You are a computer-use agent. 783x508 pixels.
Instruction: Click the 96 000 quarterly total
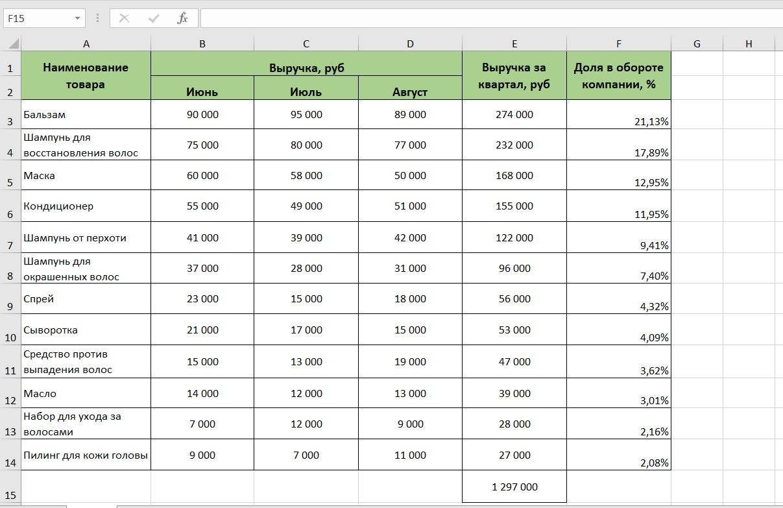point(514,268)
